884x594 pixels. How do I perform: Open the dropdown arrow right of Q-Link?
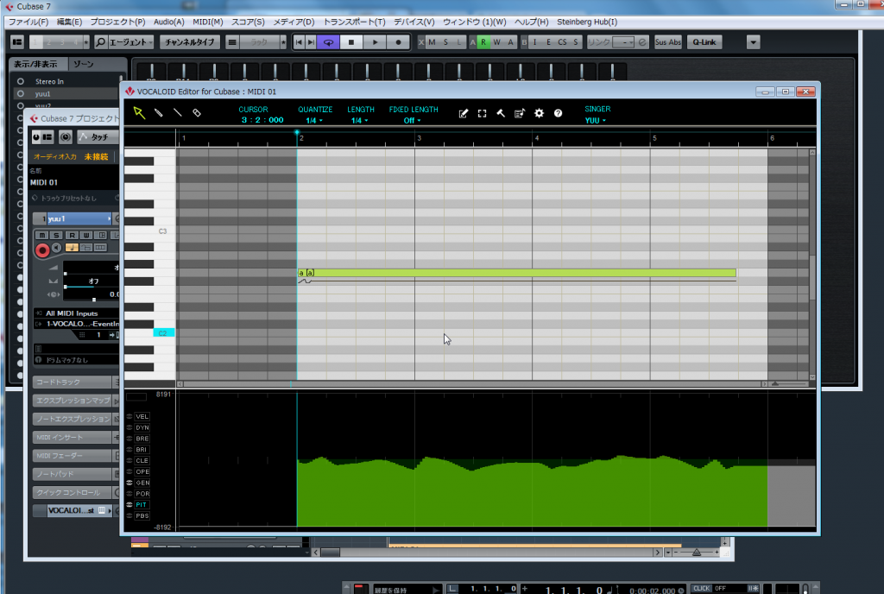point(753,42)
